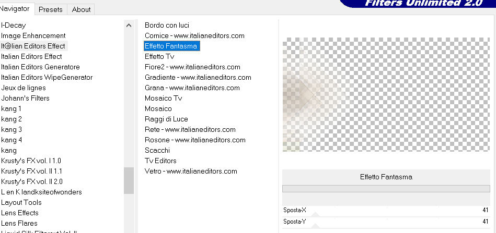Select the Effetto Tv filter
The height and width of the screenshot is (233, 496).
coord(159,56)
